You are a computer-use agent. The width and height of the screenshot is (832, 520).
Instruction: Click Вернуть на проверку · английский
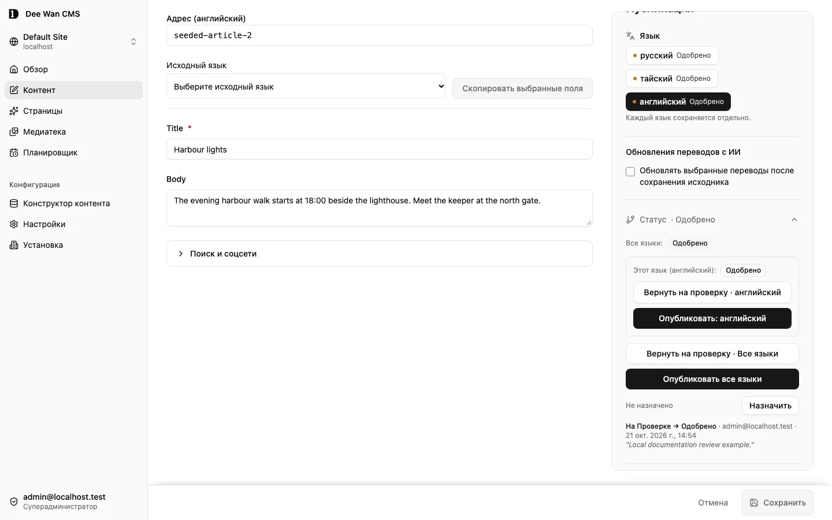click(x=712, y=292)
